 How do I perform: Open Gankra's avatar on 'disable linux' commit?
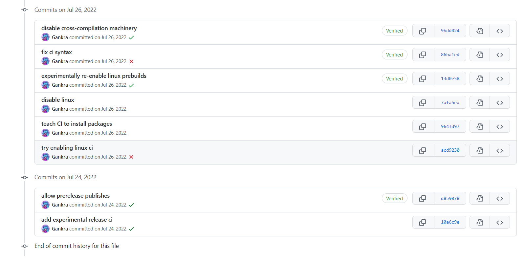coord(45,109)
